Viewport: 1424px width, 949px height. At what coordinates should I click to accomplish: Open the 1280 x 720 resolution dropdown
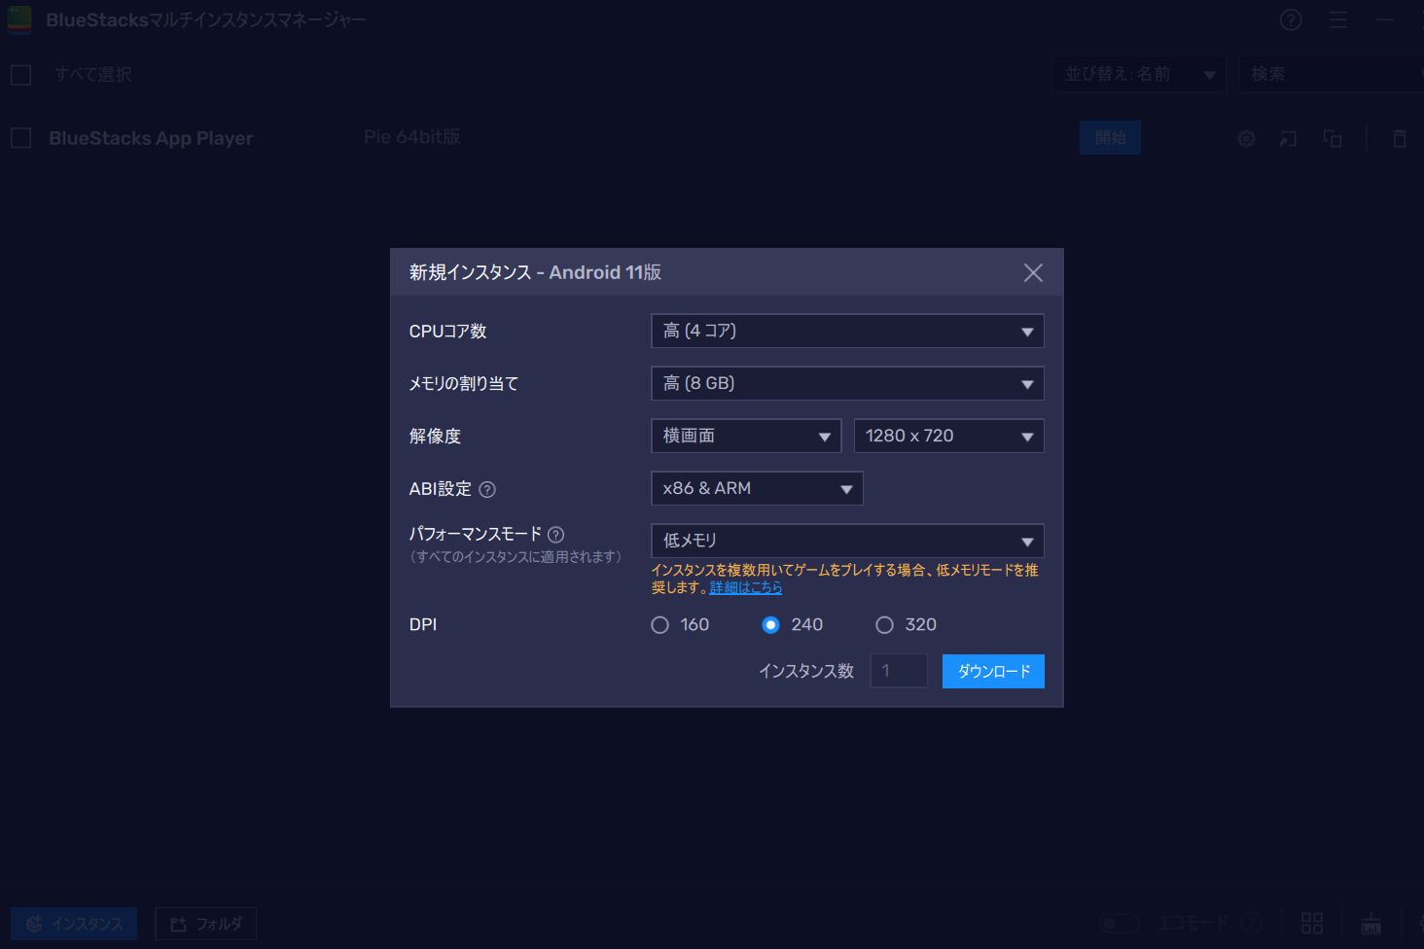(948, 437)
